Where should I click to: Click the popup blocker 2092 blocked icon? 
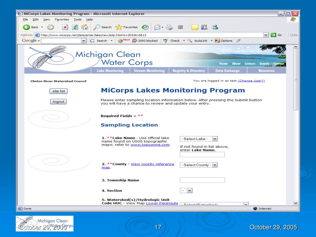coord(134,41)
